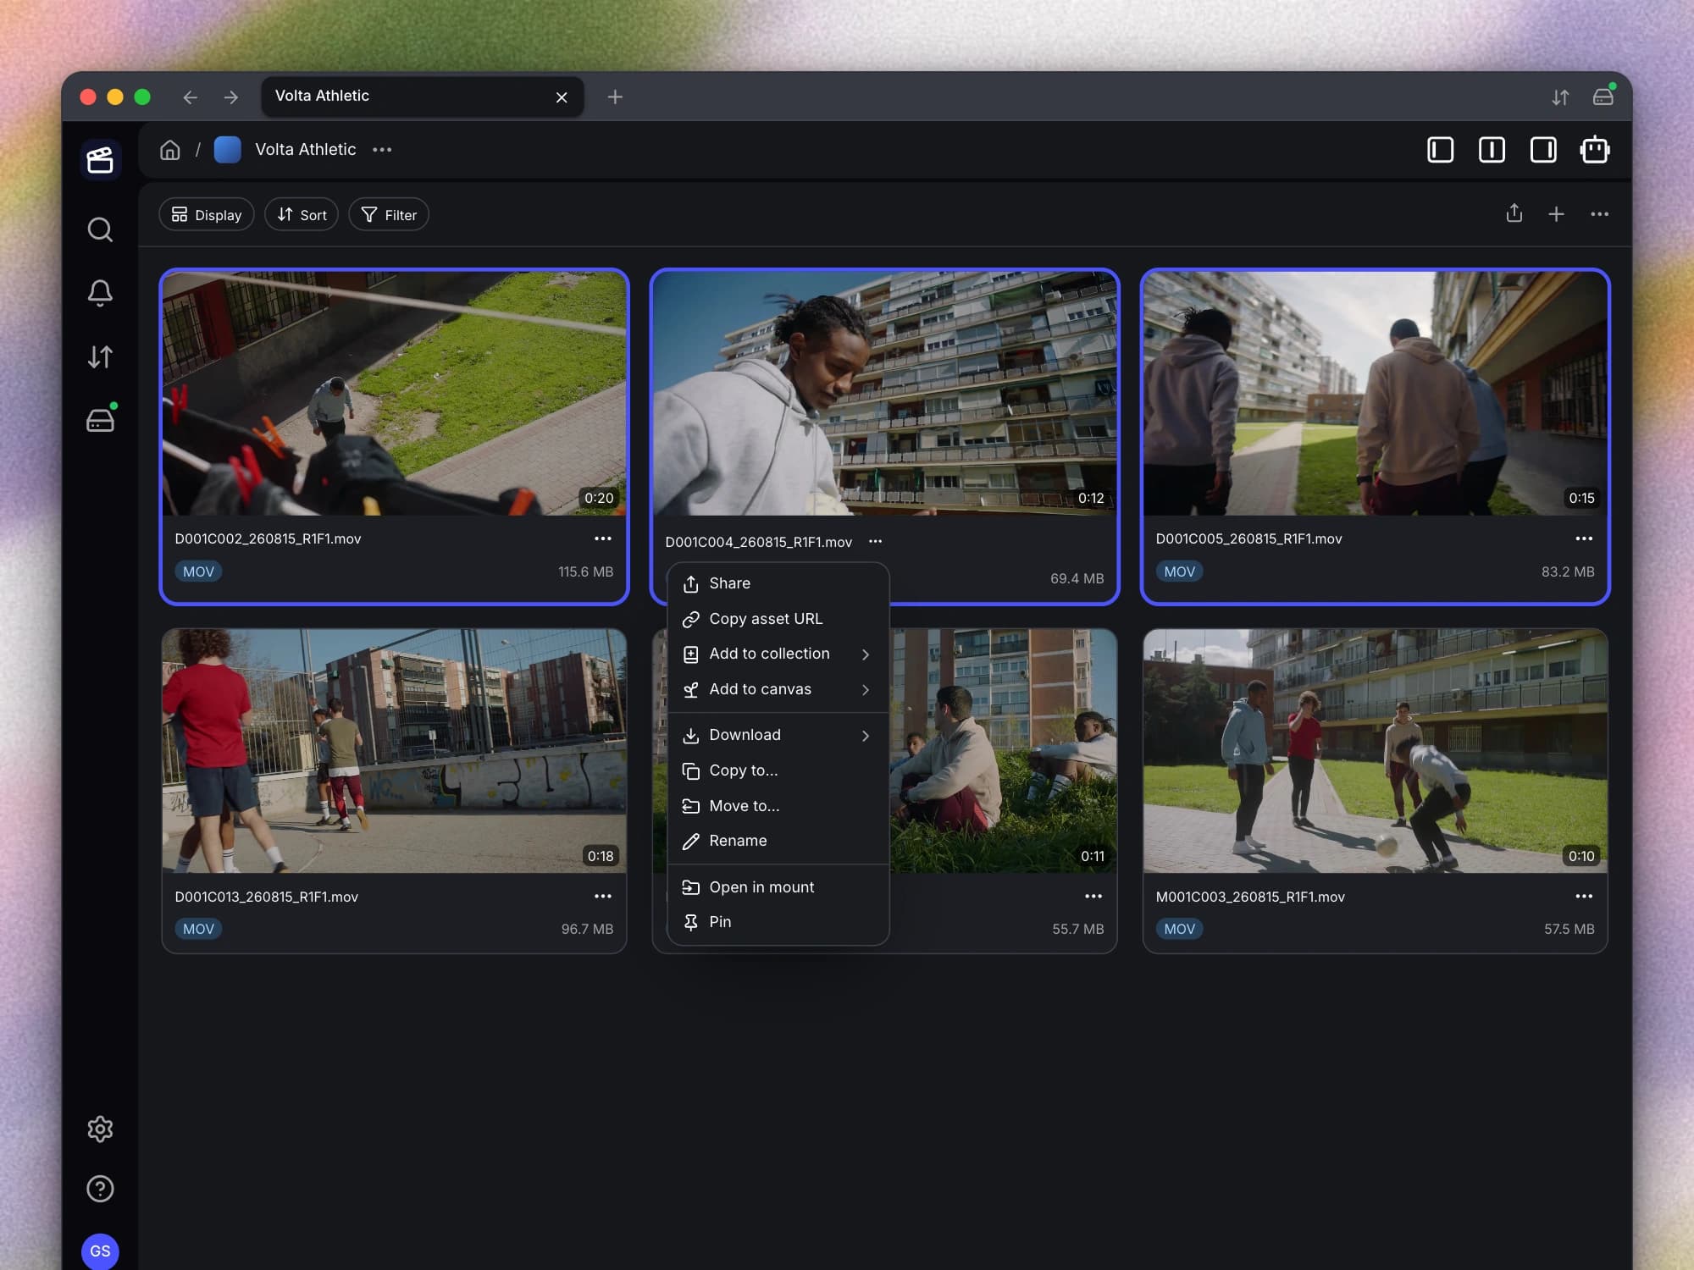
Task: Toggle the left panel layout
Action: (x=1440, y=150)
